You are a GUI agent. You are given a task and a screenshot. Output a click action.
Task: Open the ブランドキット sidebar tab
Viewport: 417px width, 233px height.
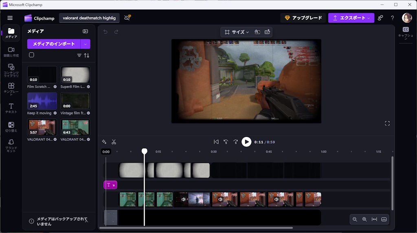click(11, 145)
